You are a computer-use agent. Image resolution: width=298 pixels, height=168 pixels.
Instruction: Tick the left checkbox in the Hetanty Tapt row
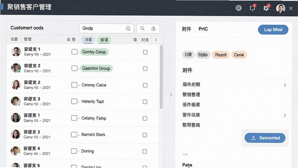[x=74, y=101]
